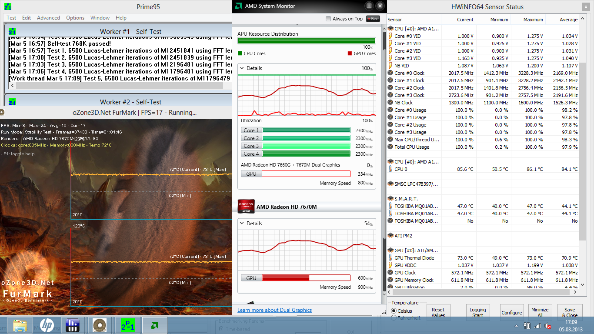
Task: Click the Logging Start button
Action: [477, 312]
